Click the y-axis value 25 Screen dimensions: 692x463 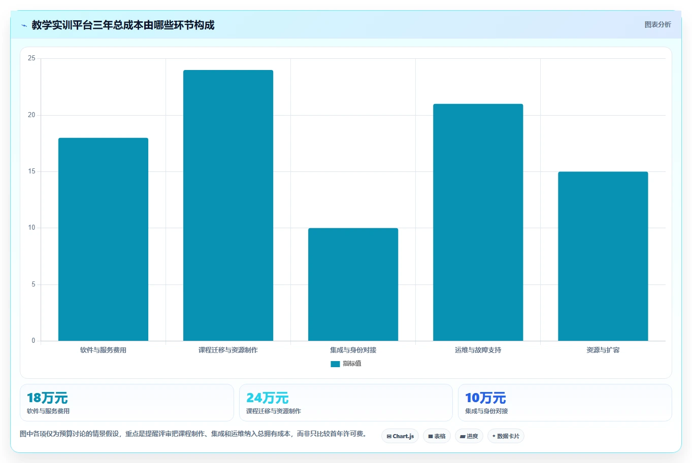click(x=31, y=58)
